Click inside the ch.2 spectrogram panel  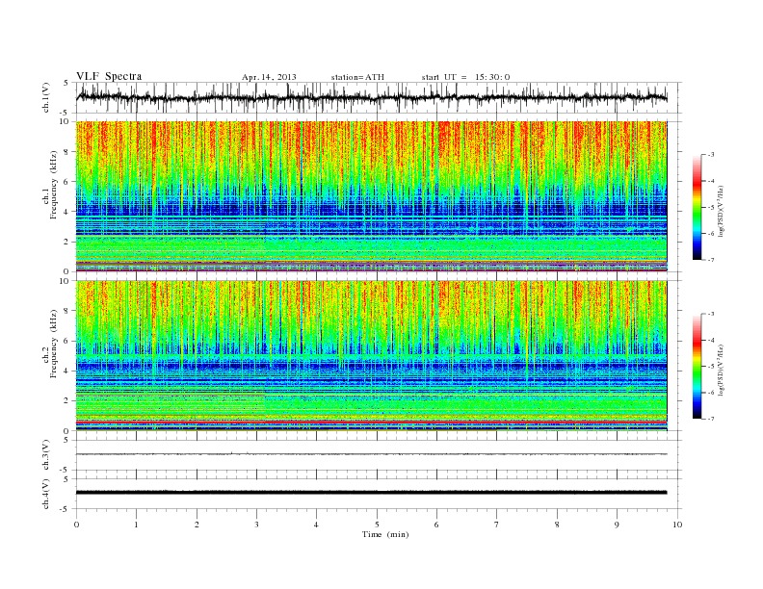click(x=371, y=356)
